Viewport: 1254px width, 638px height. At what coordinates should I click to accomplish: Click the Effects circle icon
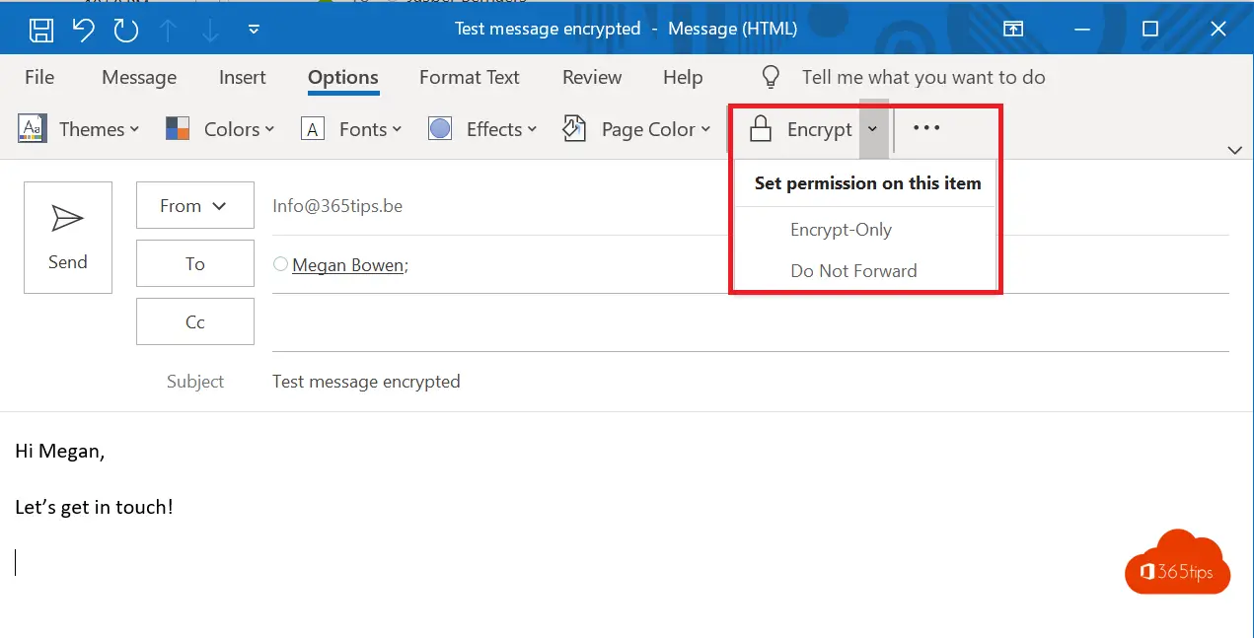click(440, 129)
